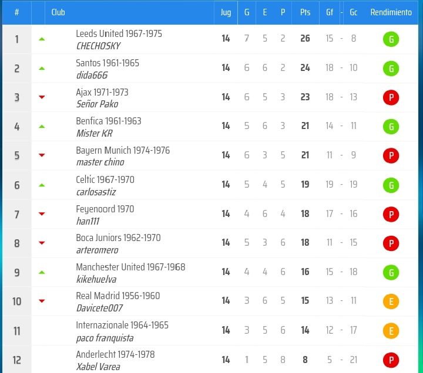
Task: Click green up arrow beside Santos
Action: click(42, 69)
